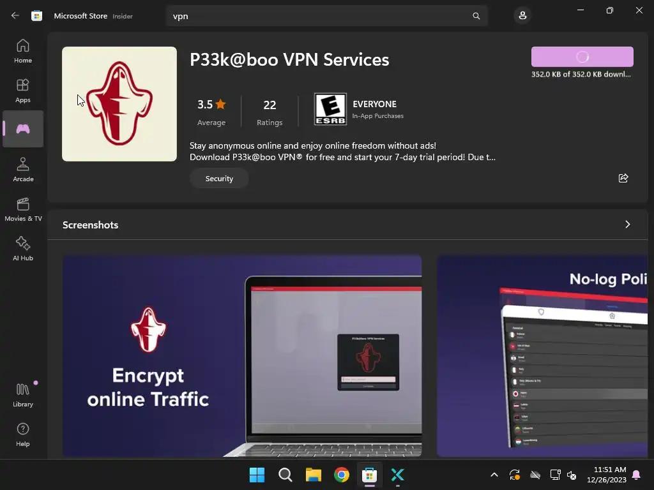This screenshot has height=490, width=654.
Task: Open Movies & TV in the sidebar
Action: (23, 209)
